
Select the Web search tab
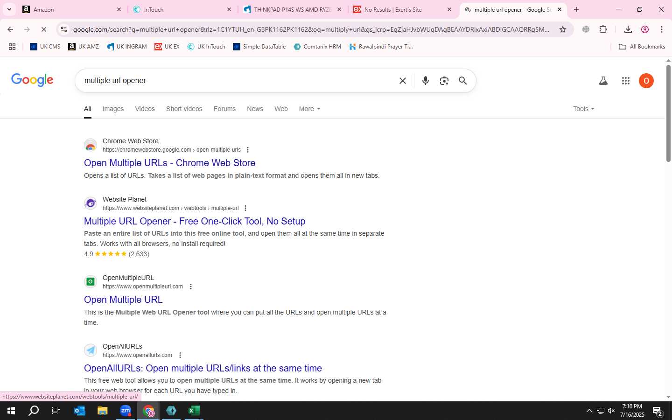[x=281, y=109]
